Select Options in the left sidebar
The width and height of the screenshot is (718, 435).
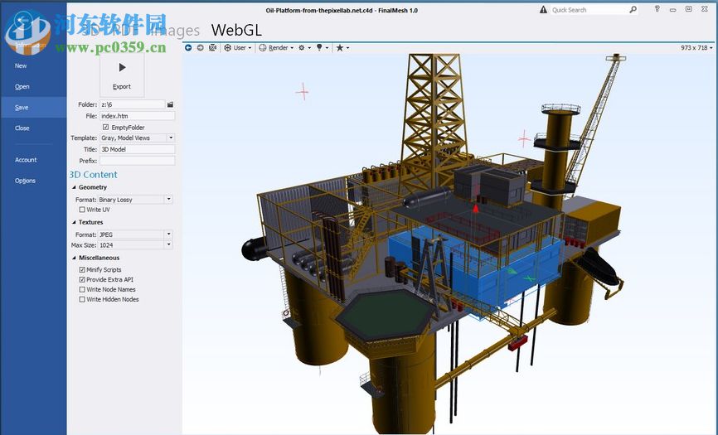[x=25, y=181]
